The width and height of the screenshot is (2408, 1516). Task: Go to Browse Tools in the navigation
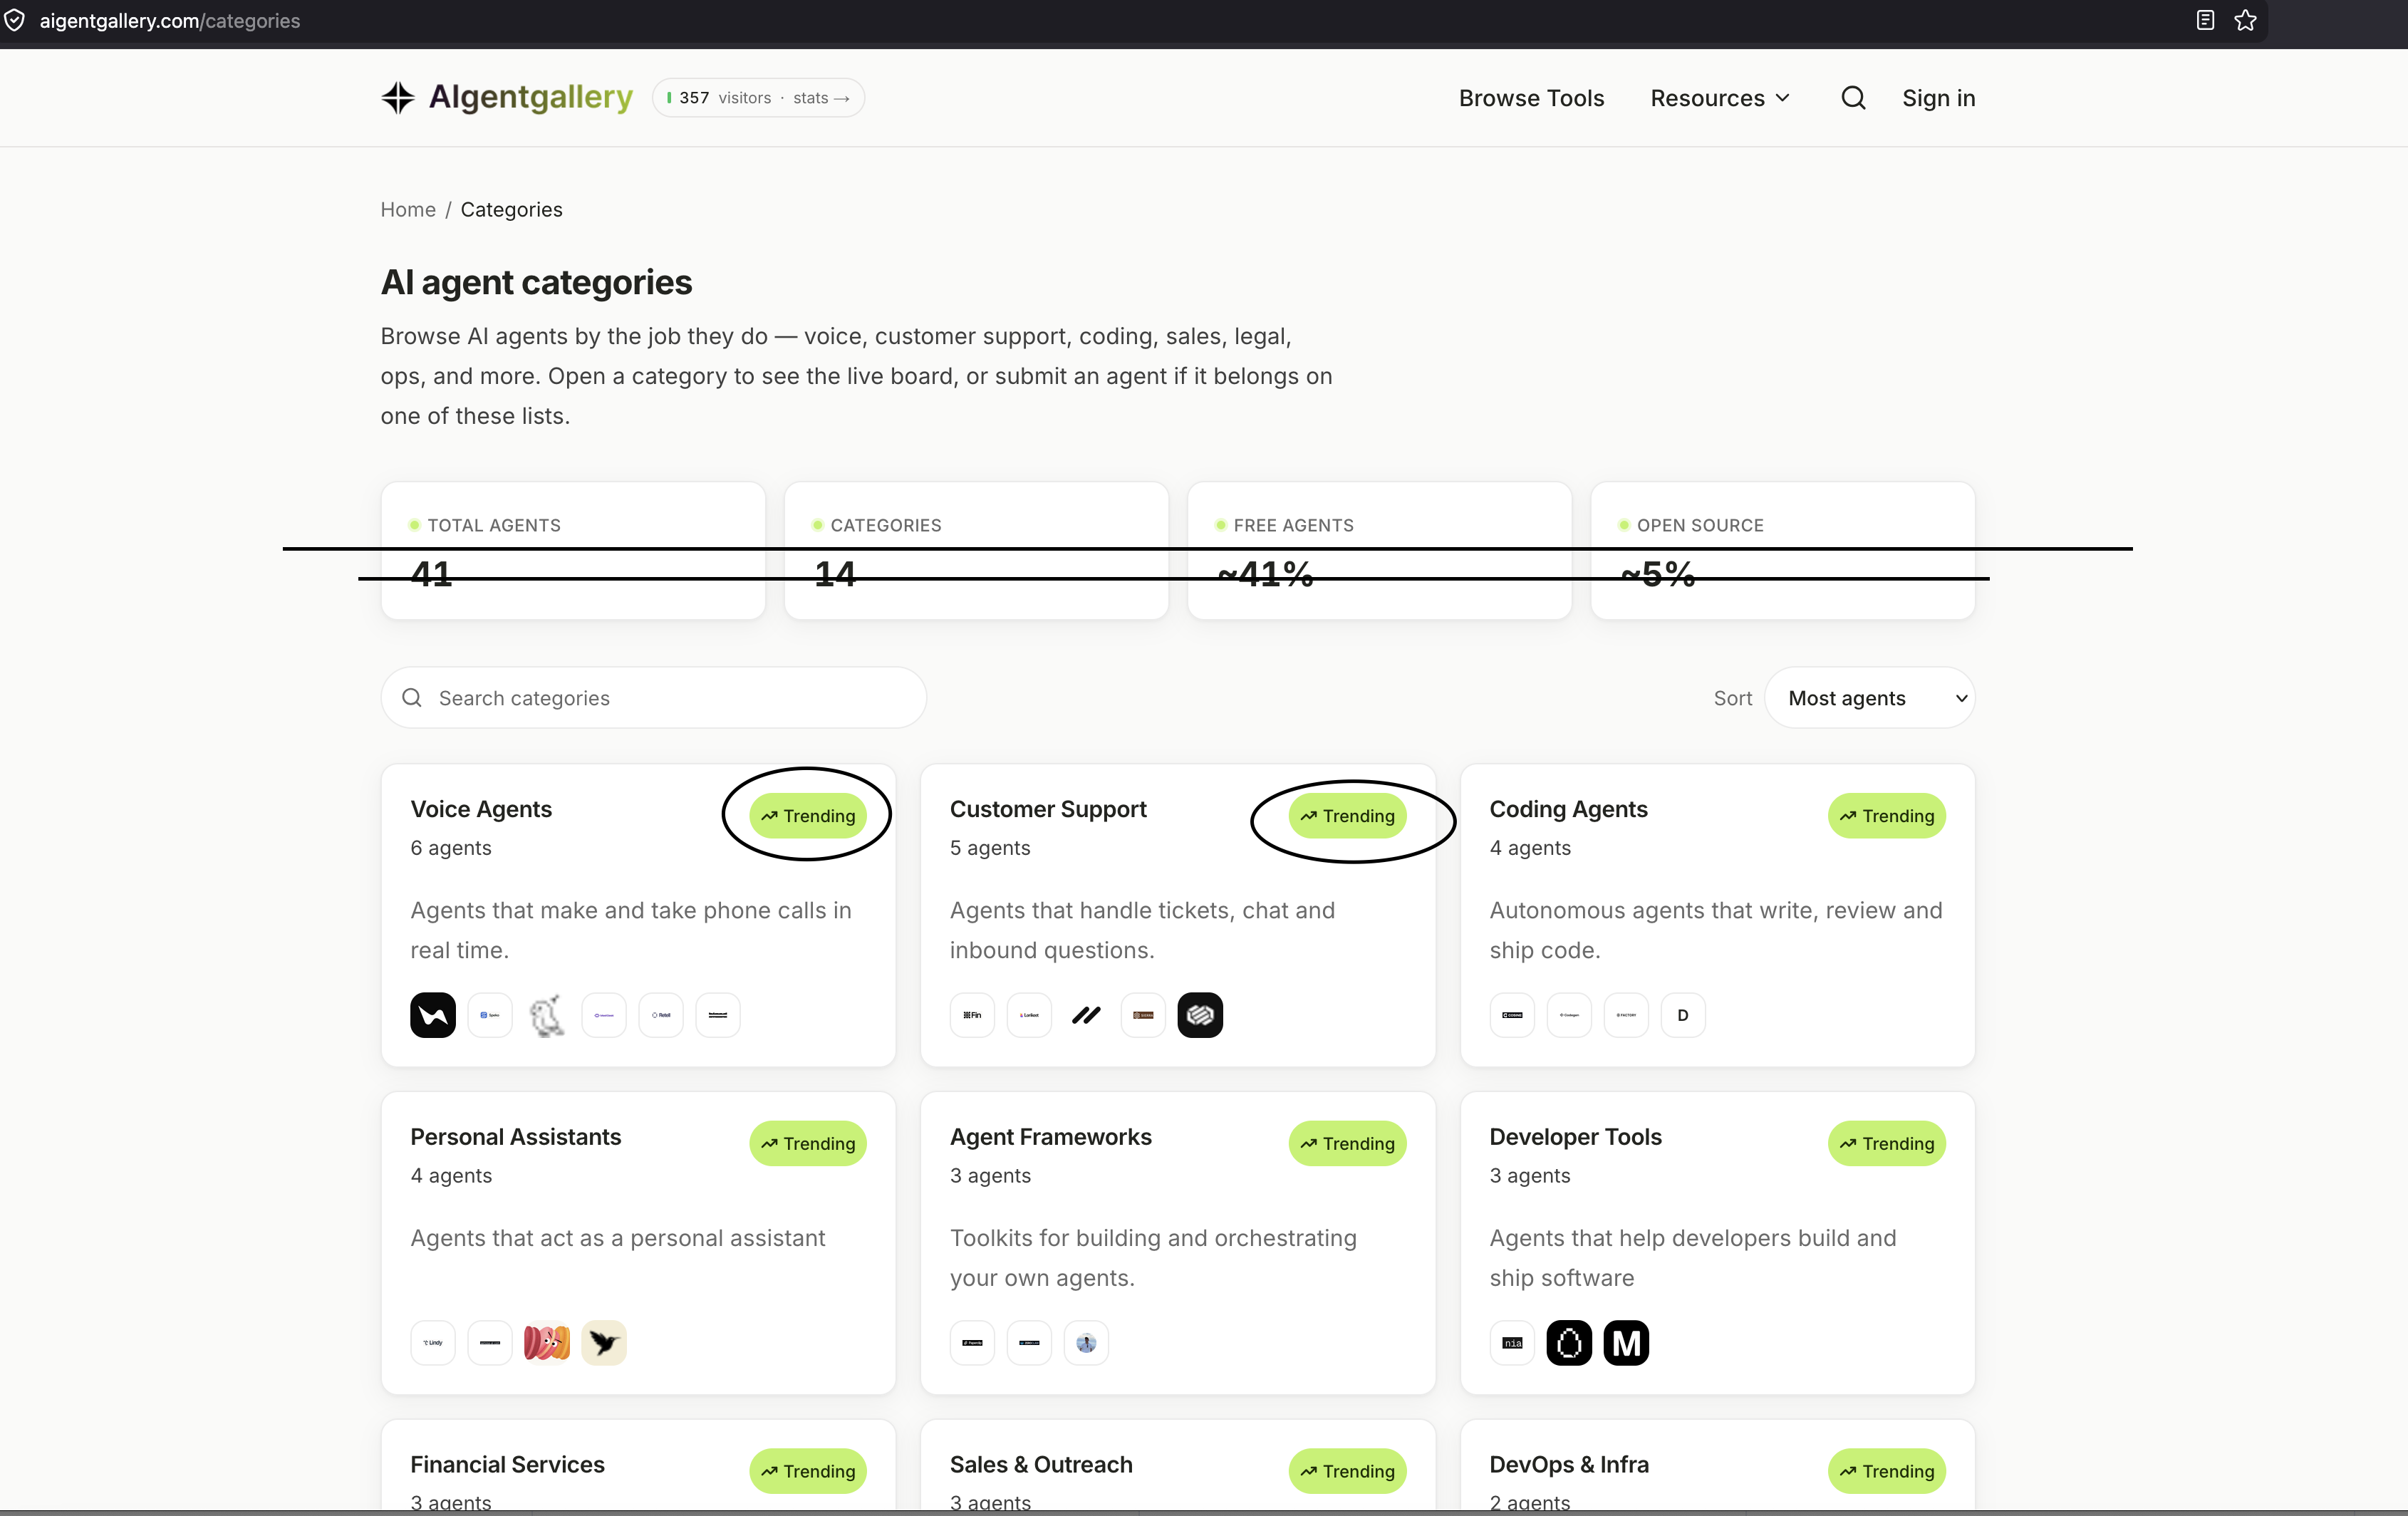1531,98
